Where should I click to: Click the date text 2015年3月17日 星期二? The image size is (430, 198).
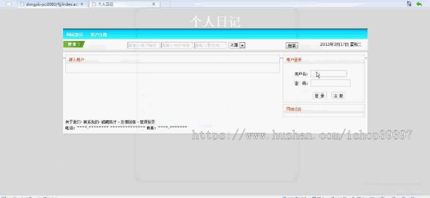coord(341,44)
